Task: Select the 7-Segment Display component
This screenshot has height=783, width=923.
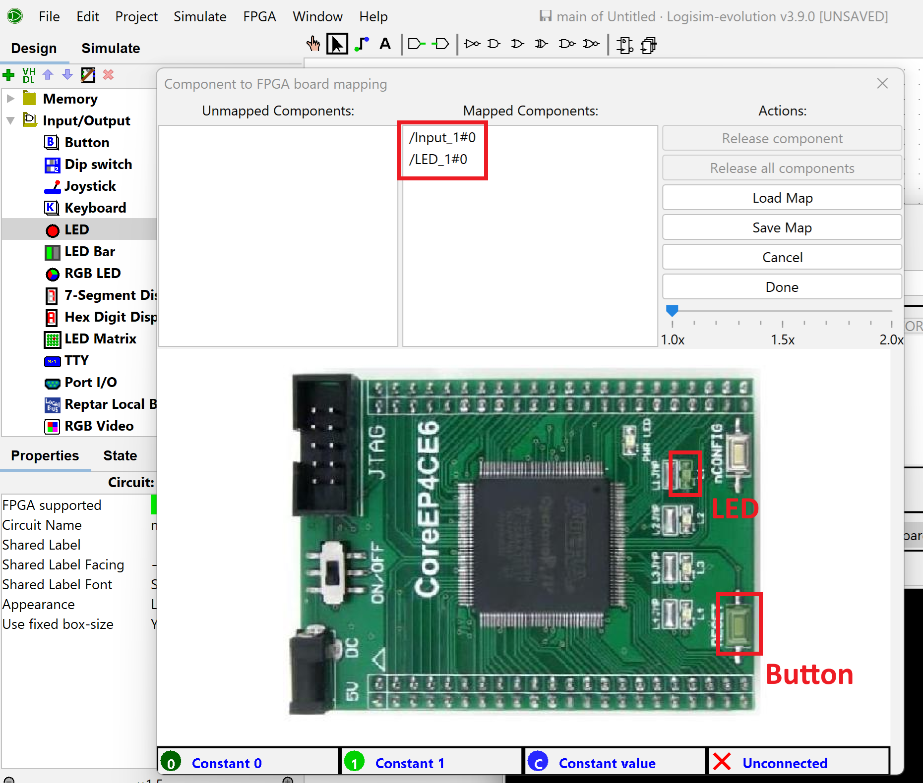Action: [x=101, y=295]
